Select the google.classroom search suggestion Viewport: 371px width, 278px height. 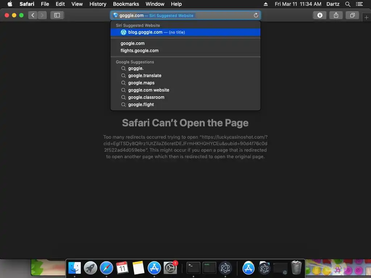click(185, 97)
